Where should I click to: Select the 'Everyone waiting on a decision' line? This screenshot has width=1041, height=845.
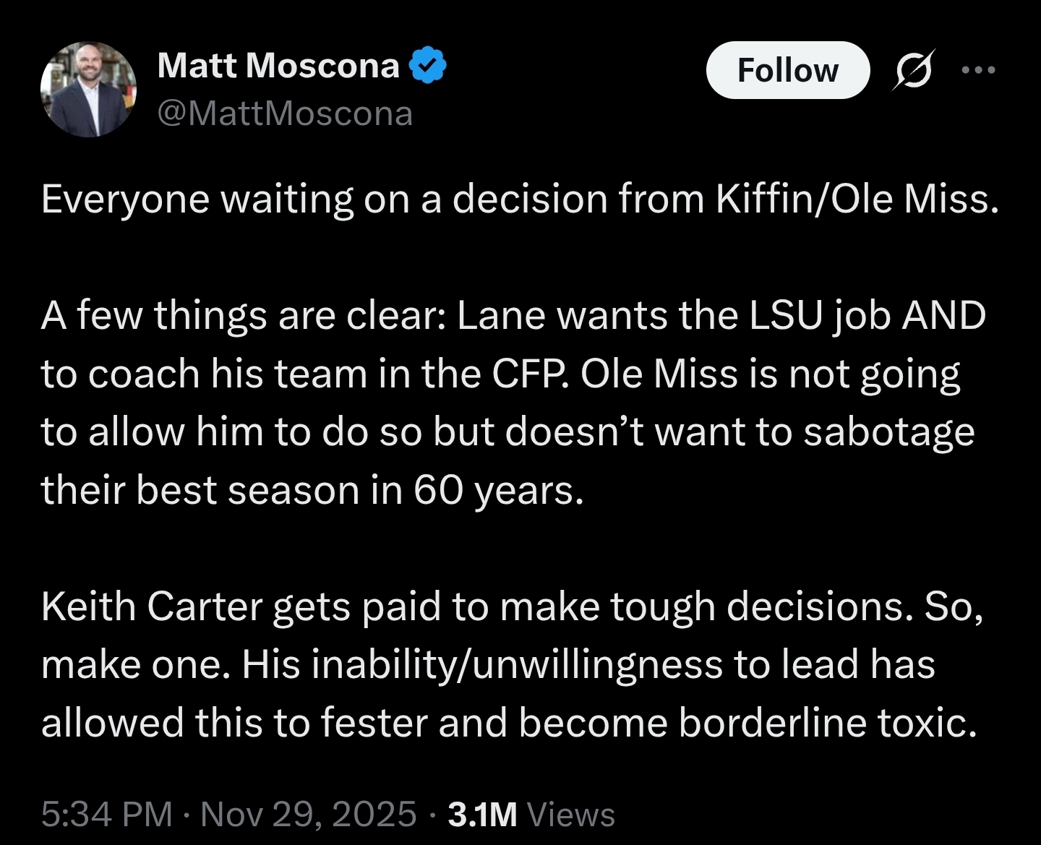click(x=520, y=199)
